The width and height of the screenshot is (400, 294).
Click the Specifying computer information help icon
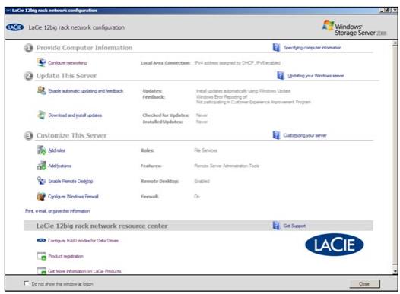[276, 47]
